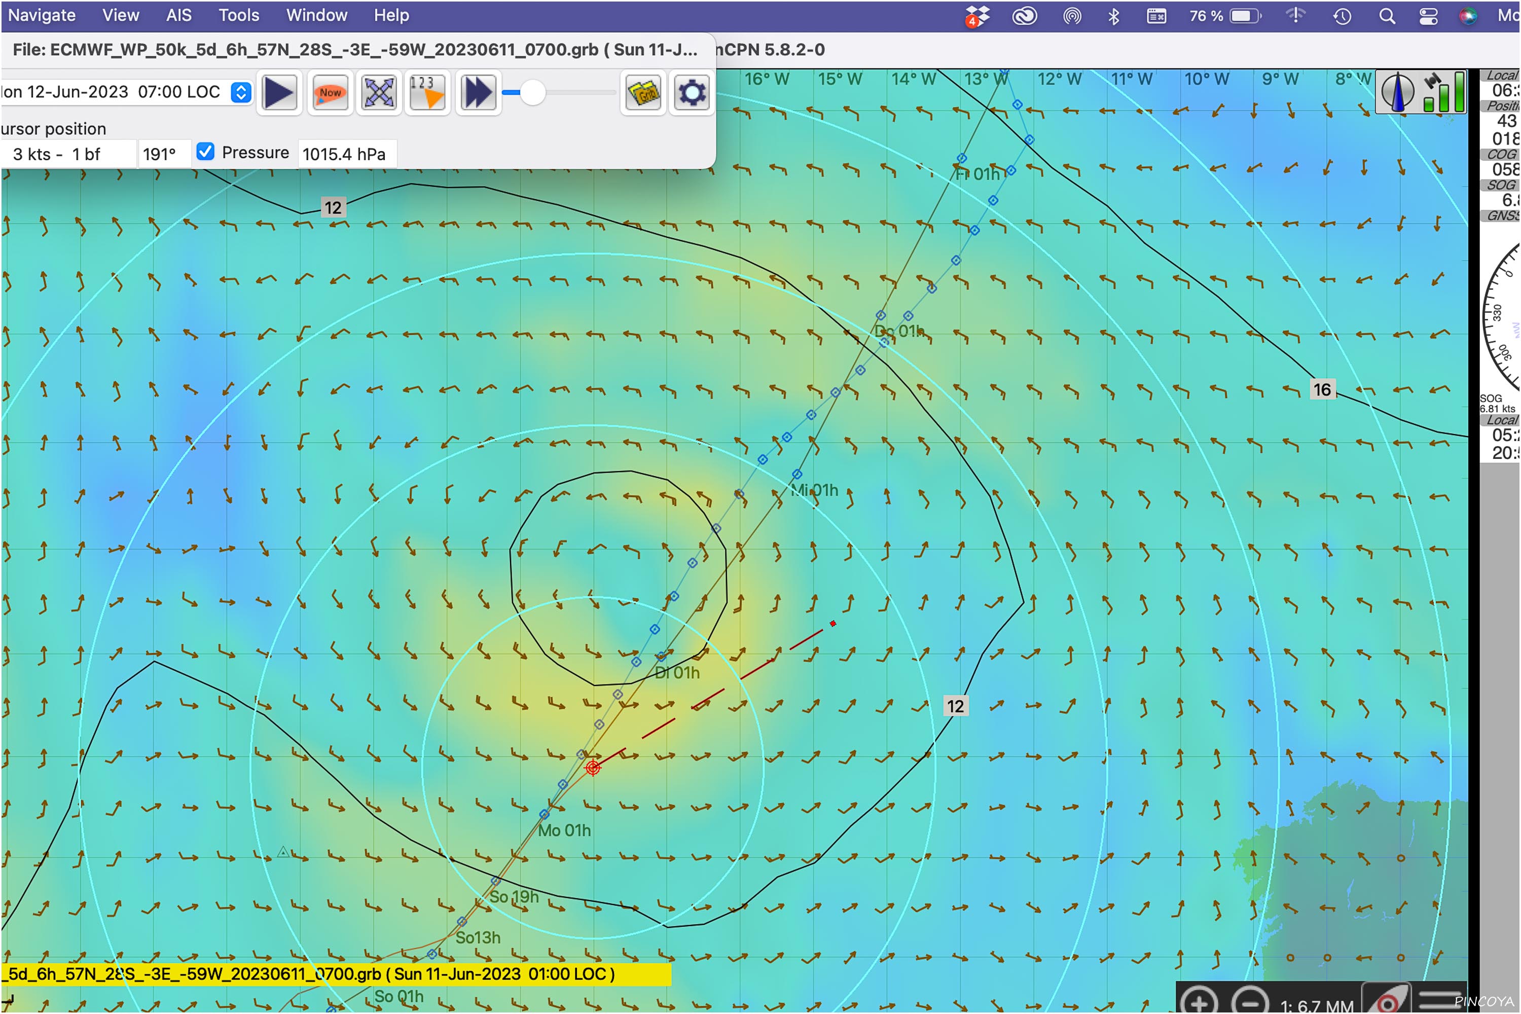The image size is (1521, 1014).
Task: Click the Siri icon in menu bar
Action: 1468,16
